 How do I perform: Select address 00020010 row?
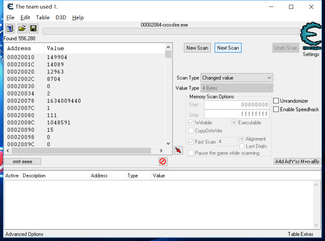84,57
